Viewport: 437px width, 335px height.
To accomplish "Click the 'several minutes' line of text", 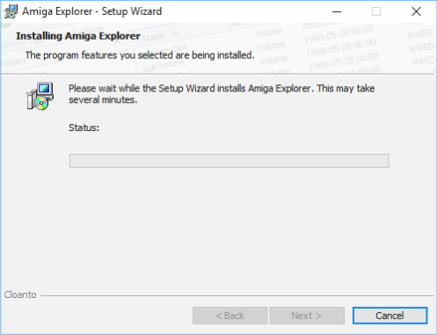I will (x=103, y=100).
